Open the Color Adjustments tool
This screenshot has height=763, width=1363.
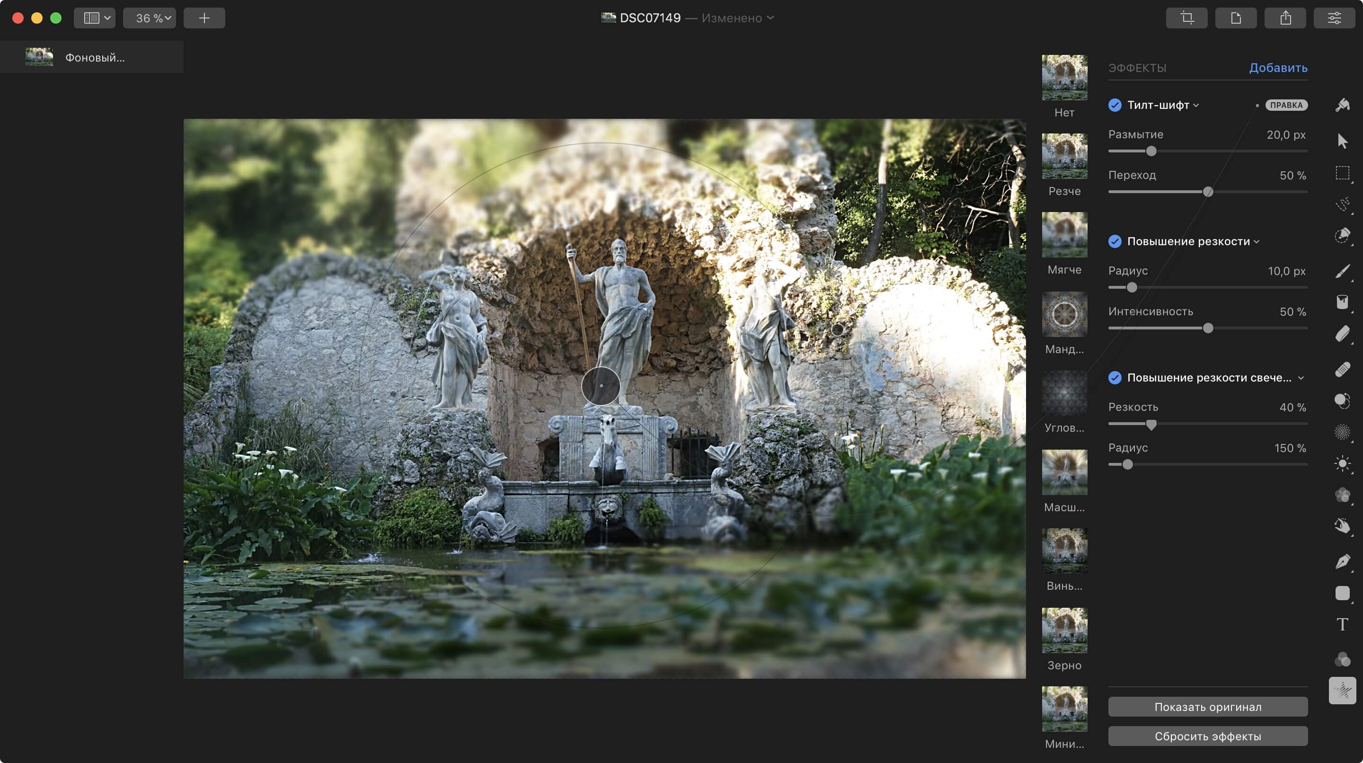(x=1342, y=659)
